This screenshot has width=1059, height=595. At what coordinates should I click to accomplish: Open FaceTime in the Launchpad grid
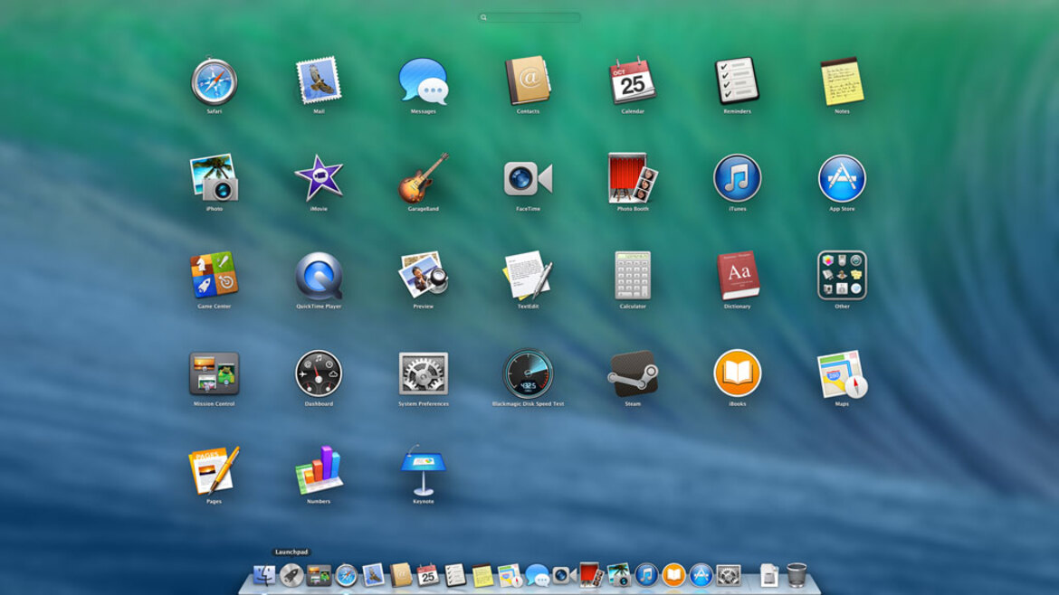tap(529, 179)
